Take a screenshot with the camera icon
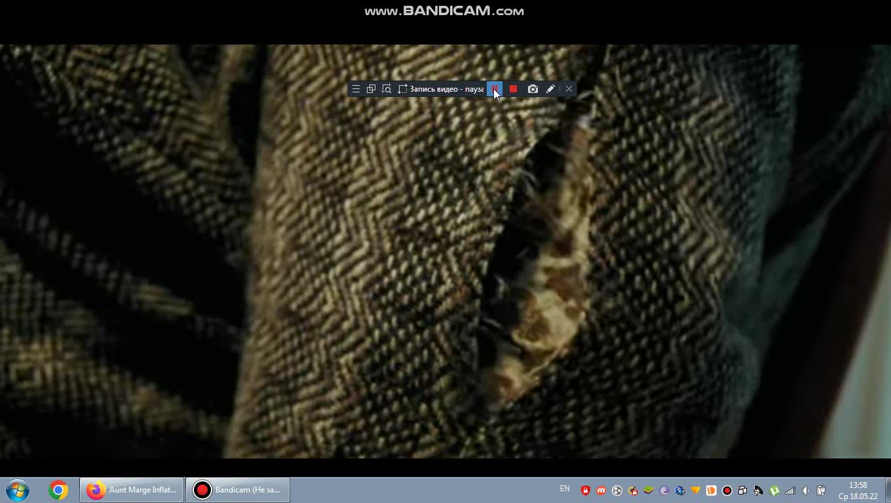The height and width of the screenshot is (503, 891). [533, 89]
